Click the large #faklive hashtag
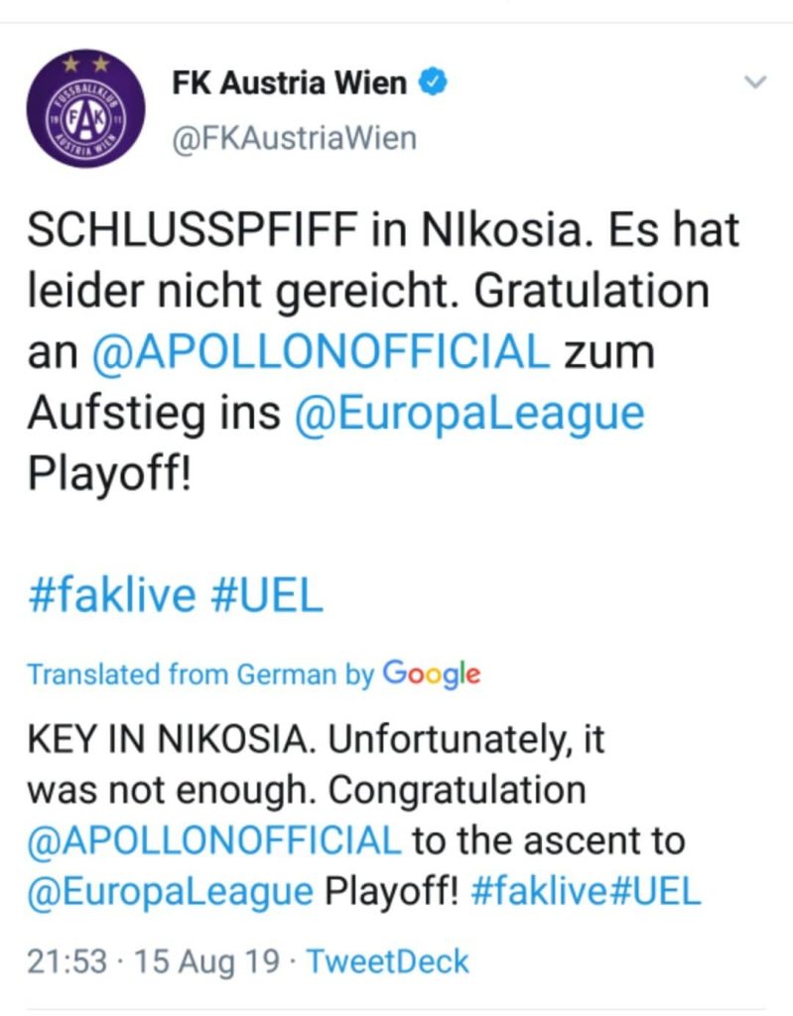This screenshot has height=1016, width=793. coord(111,595)
